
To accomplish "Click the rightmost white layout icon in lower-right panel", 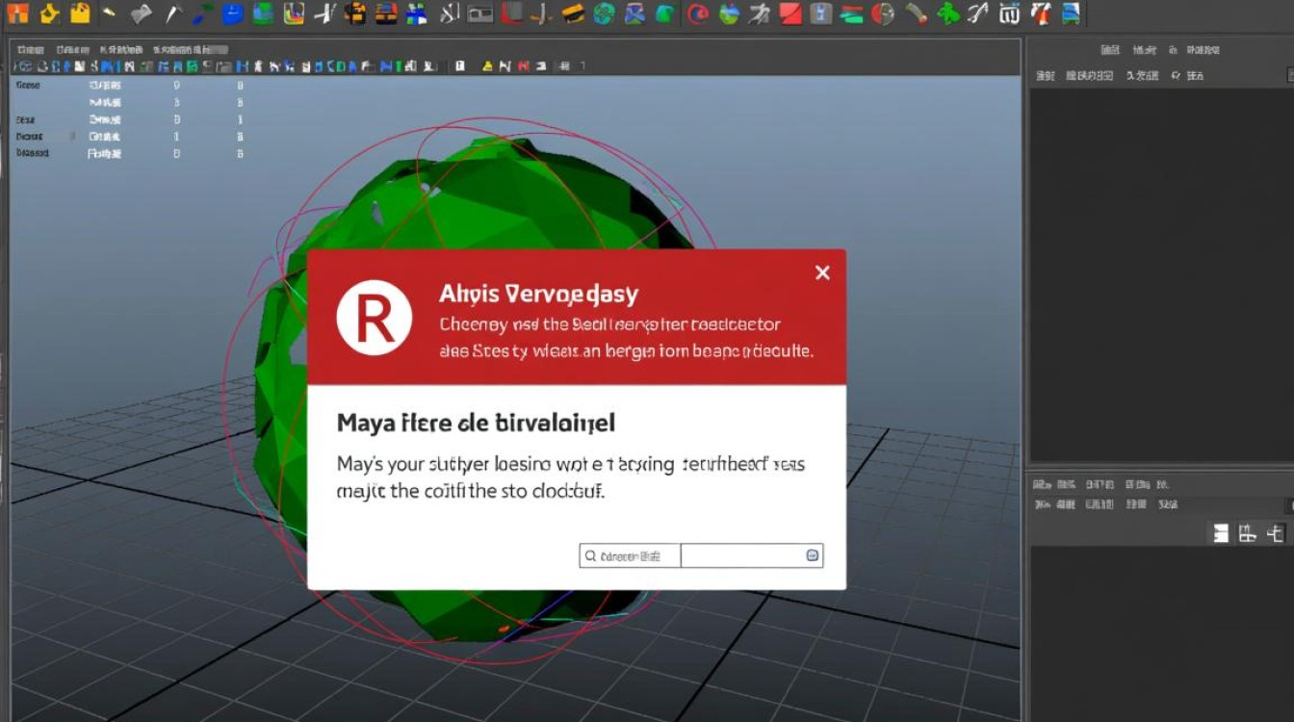I will click(x=1275, y=532).
